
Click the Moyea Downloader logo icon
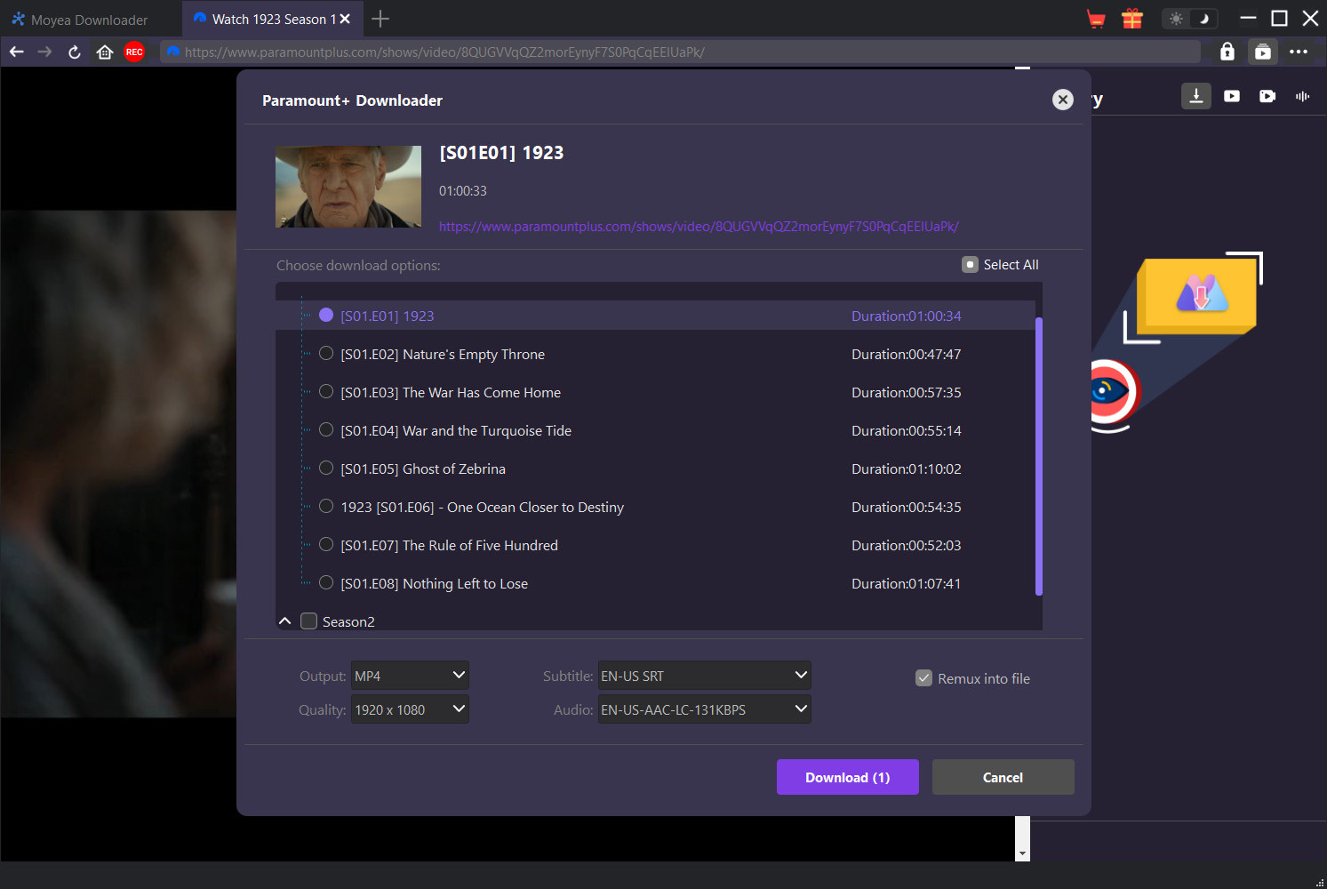(18, 19)
